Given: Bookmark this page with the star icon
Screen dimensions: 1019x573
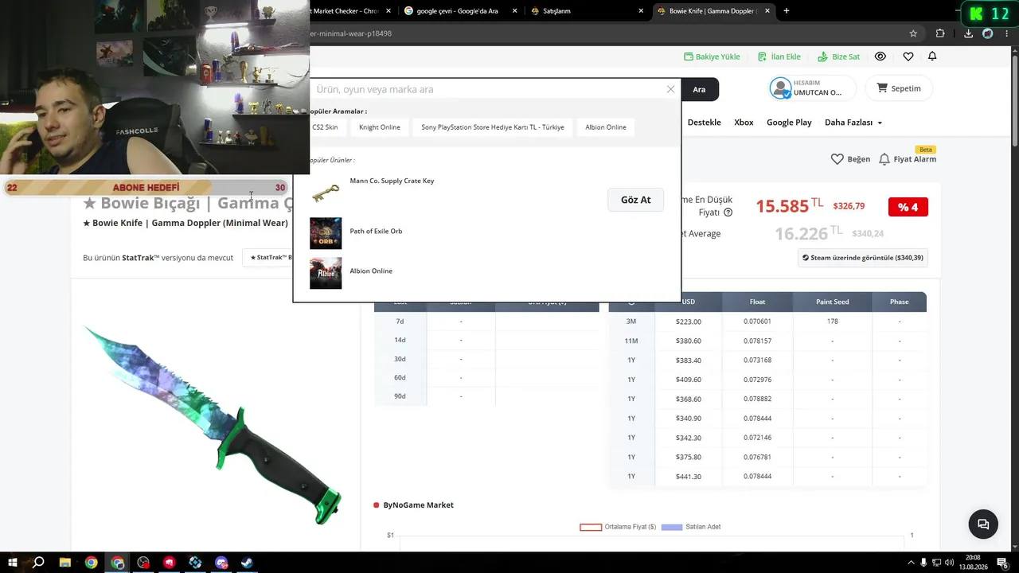Looking at the screenshot, I should (x=913, y=33).
